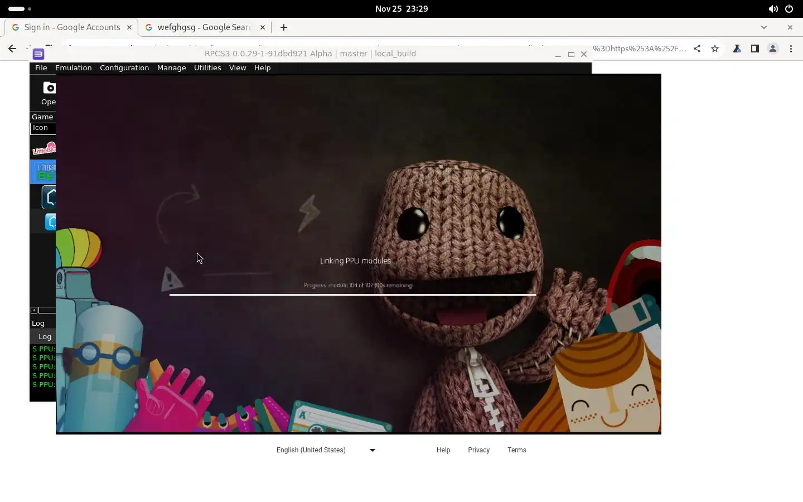The height and width of the screenshot is (502, 803).
Task: Open the Utilities menu
Action: click(x=207, y=68)
